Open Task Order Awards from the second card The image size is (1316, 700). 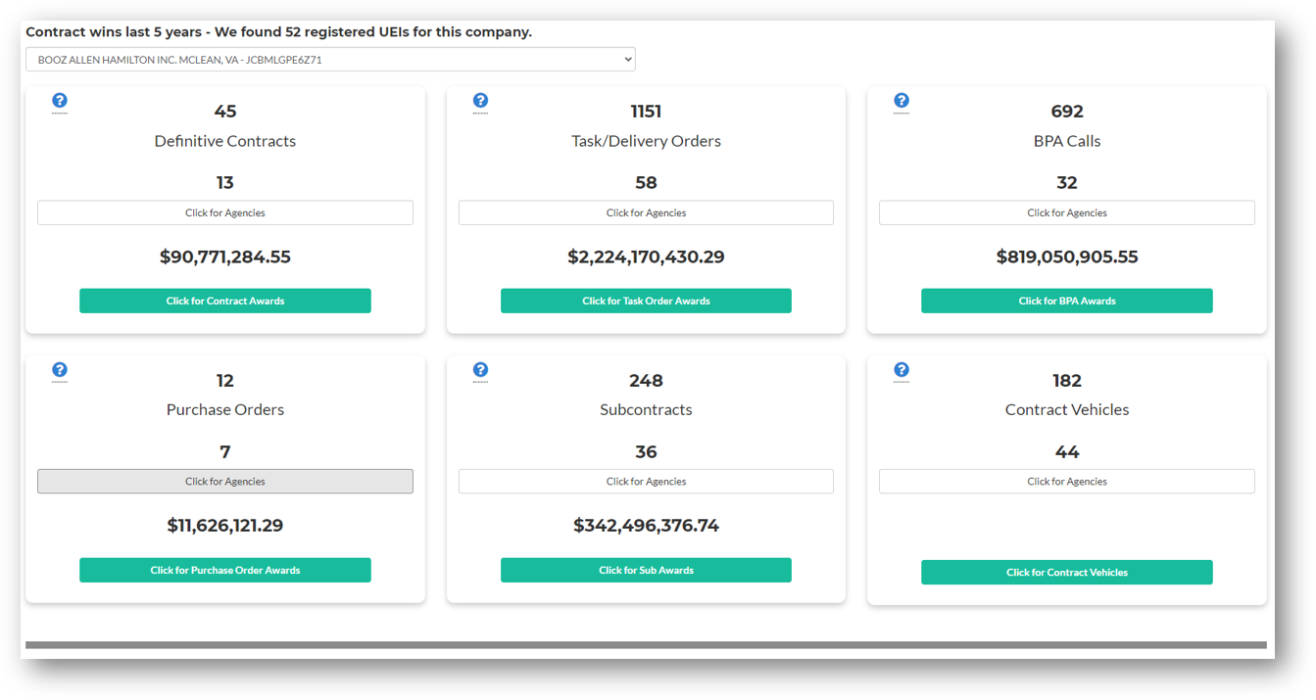[646, 301]
